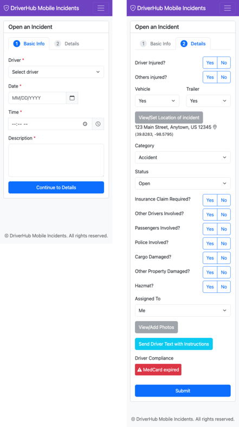The height and width of the screenshot is (427, 239).
Task: Set Driver Injured to Yes
Action: (x=210, y=62)
